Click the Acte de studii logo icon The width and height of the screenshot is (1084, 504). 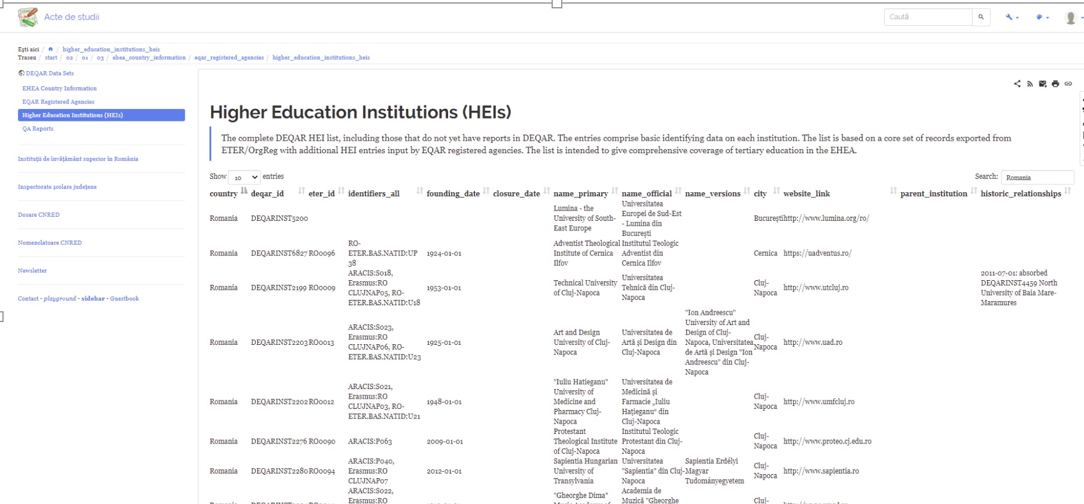tap(28, 17)
